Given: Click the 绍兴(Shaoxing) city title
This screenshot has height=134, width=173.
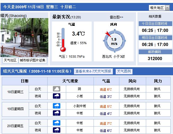Looking at the screenshot, I should (x=14, y=16).
